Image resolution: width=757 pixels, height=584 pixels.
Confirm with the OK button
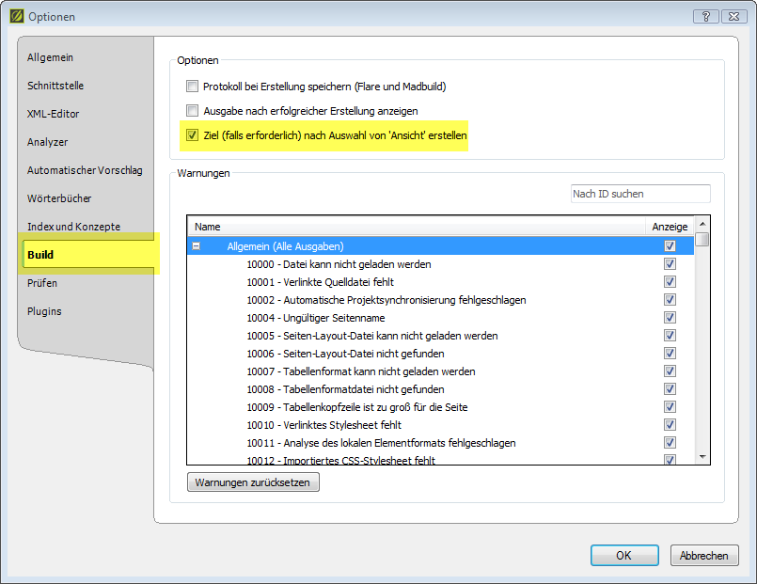pos(623,556)
